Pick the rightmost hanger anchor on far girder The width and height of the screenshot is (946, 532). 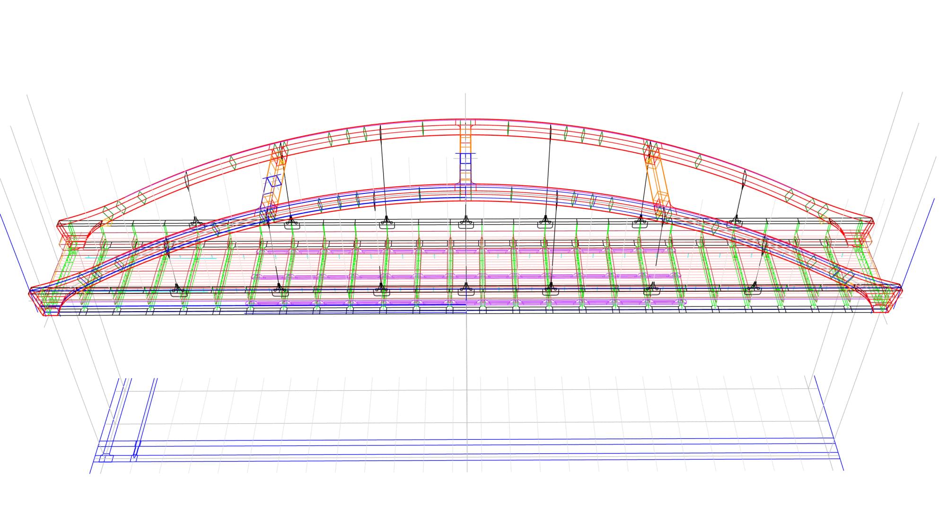tap(735, 221)
